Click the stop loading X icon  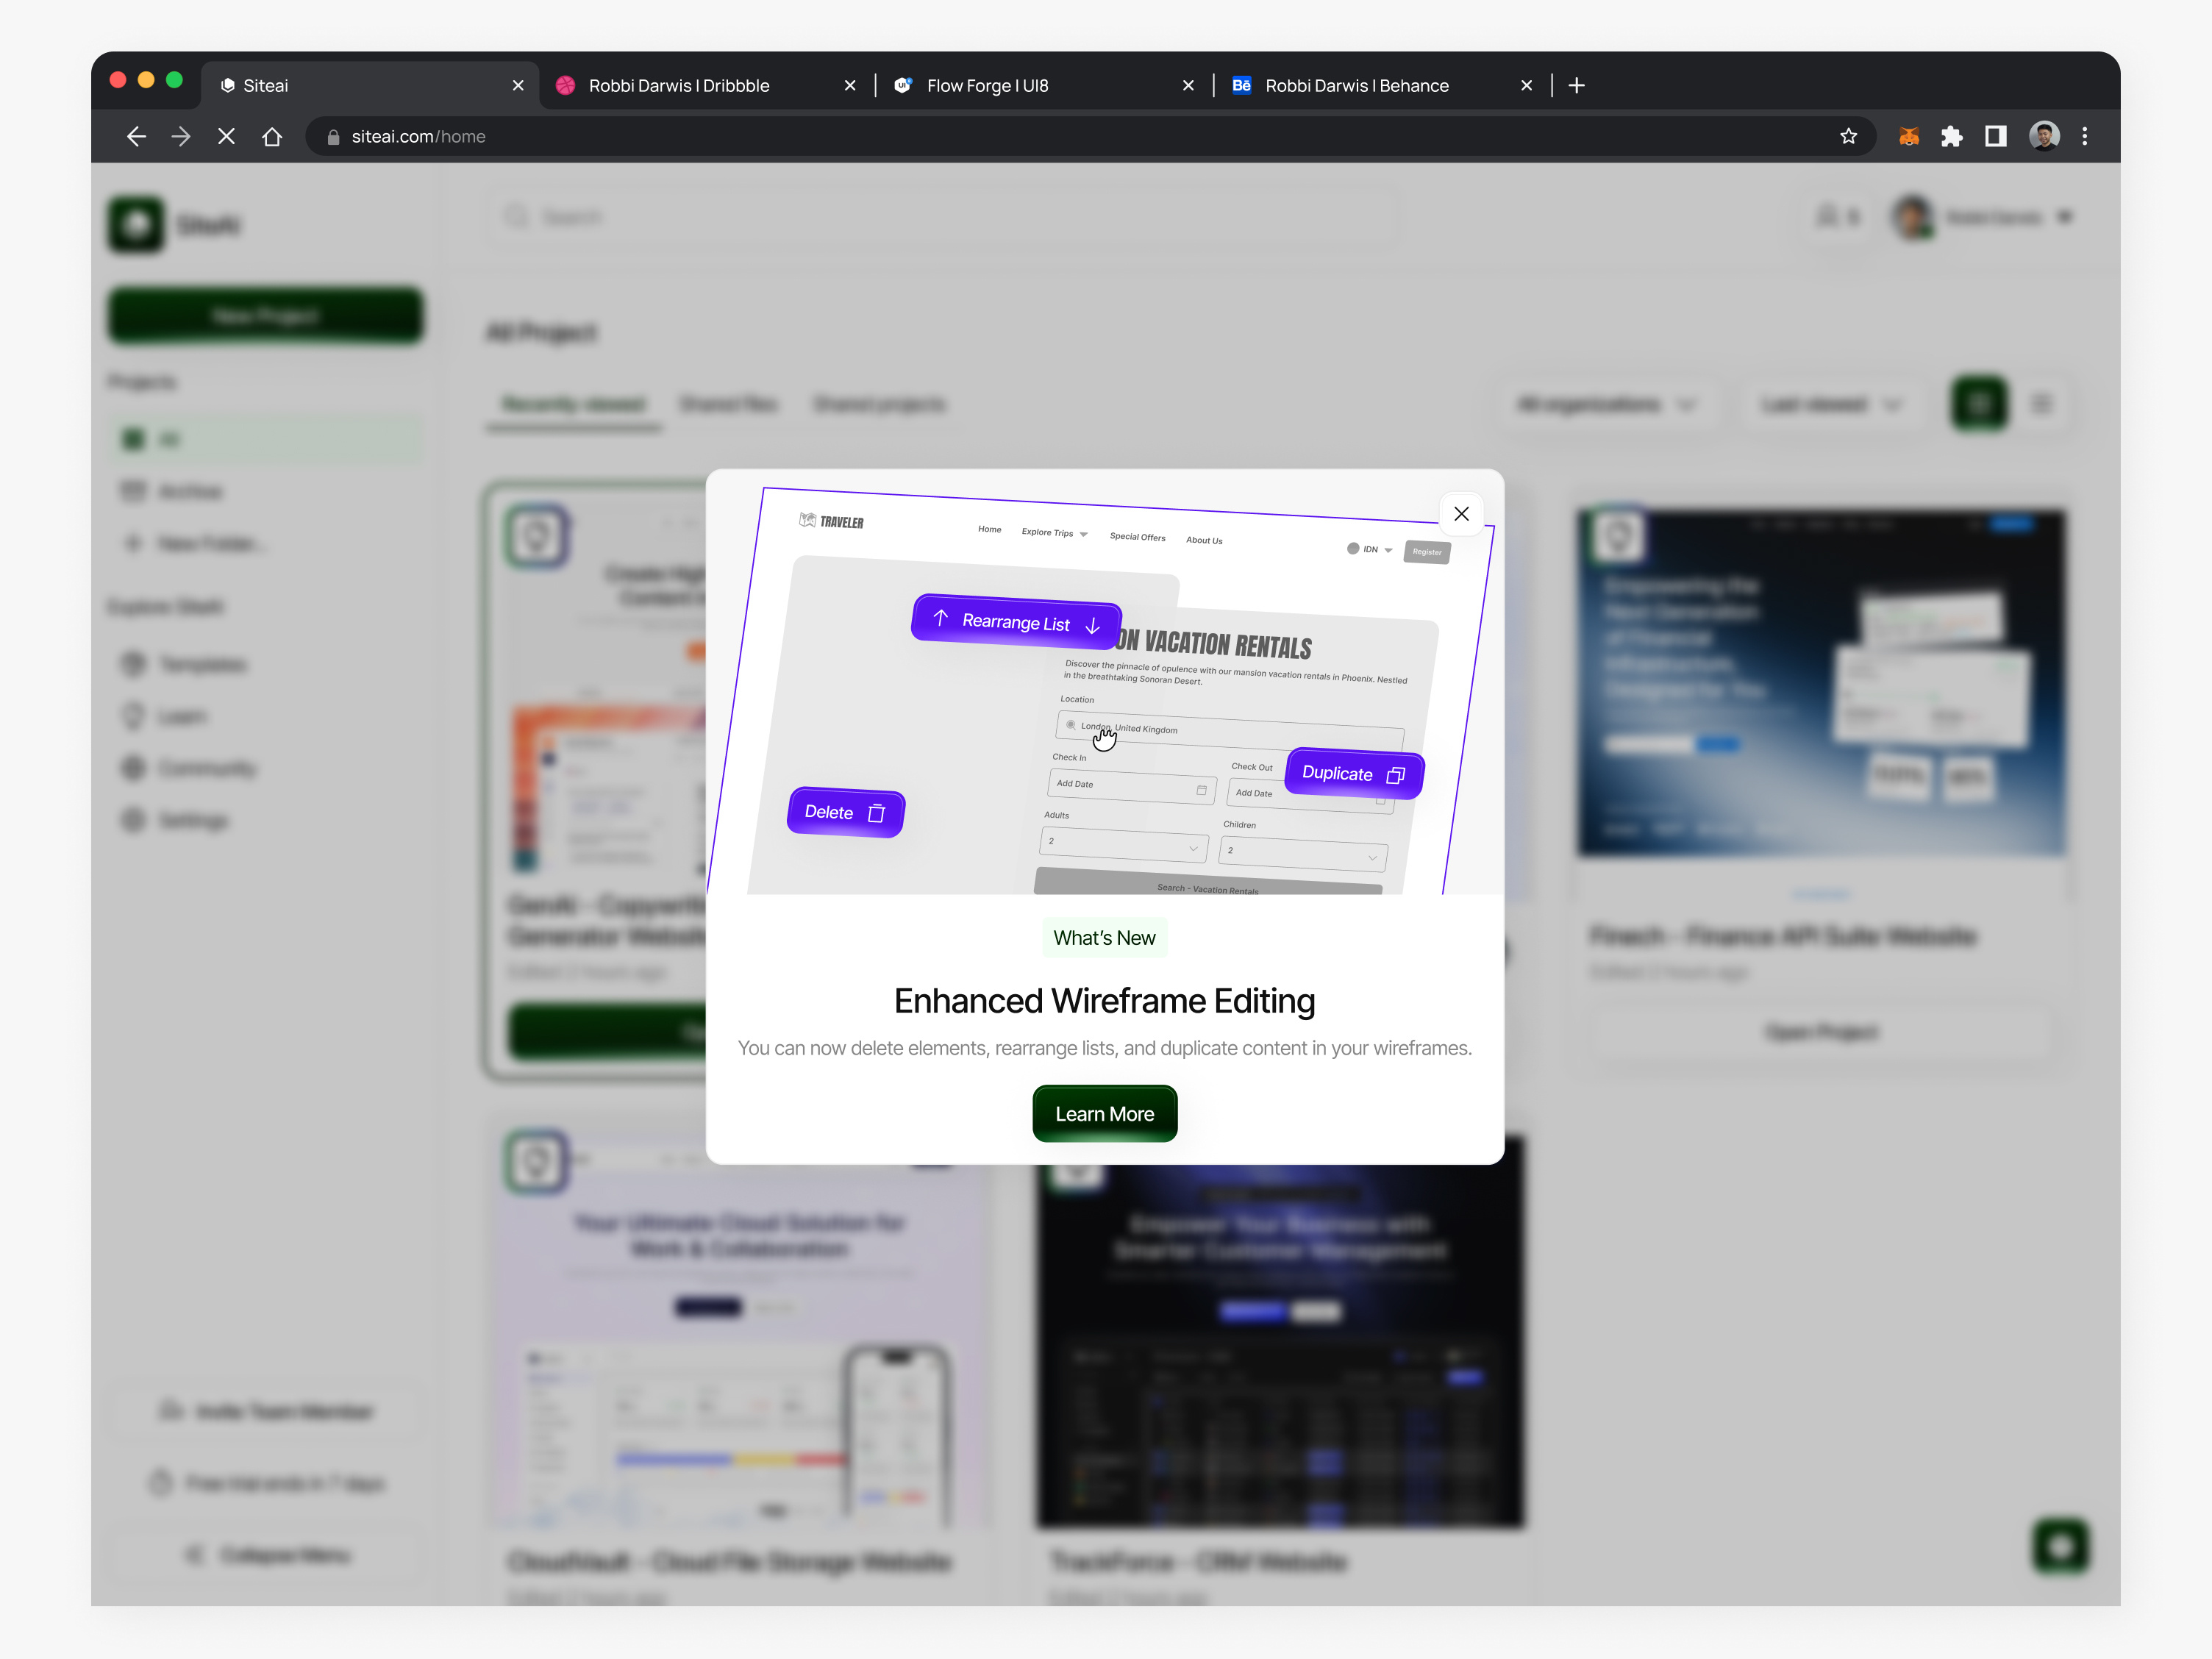(x=227, y=136)
